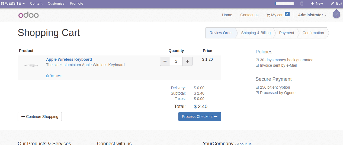Click the theme droplet icon
This screenshot has width=343, height=145.
336,14
